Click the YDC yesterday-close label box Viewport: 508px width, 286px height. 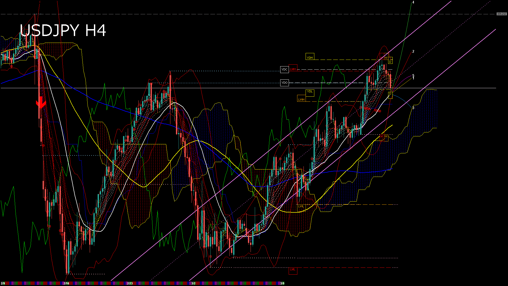pos(284,69)
